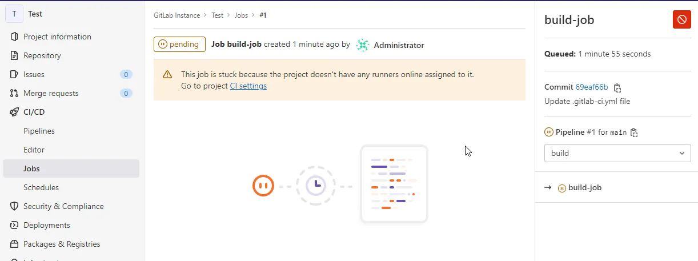The width and height of the screenshot is (698, 261).
Task: Click the Issues sidebar icon
Action: coord(14,74)
